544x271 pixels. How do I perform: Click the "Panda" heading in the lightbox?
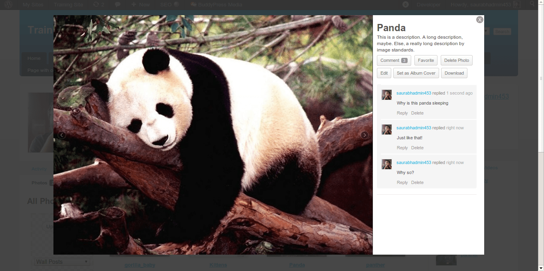[391, 28]
